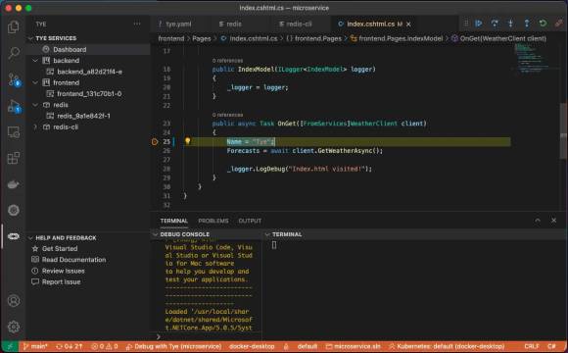Expand the redis-cli service node

click(35, 126)
